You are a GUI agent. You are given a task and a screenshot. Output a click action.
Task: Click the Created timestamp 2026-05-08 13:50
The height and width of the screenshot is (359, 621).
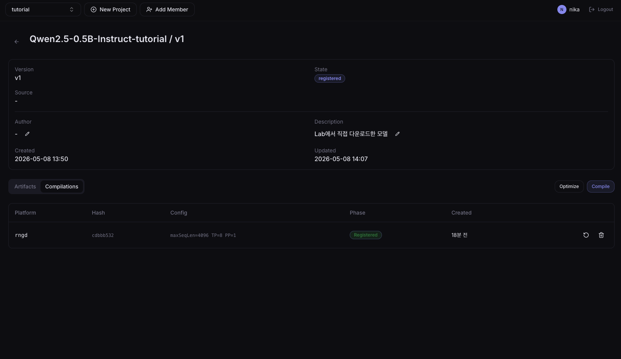click(x=41, y=159)
